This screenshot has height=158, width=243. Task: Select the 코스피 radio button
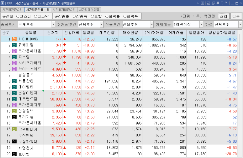(x=18, y=16)
